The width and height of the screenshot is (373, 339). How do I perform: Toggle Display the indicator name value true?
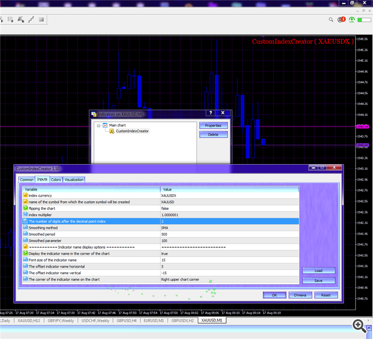(x=229, y=253)
